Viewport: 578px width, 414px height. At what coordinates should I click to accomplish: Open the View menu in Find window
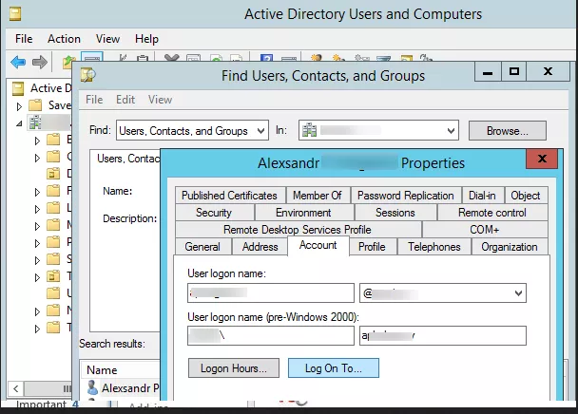click(x=160, y=100)
